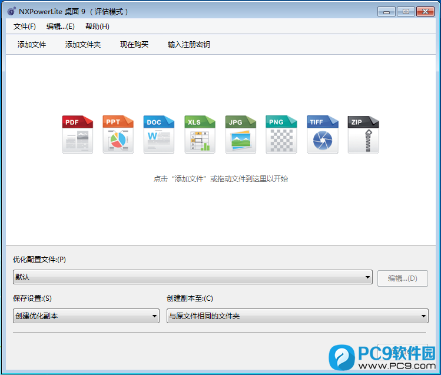This screenshot has height=375, width=441.
Task: Click the XLS spreadsheet icon
Action: 200,134
